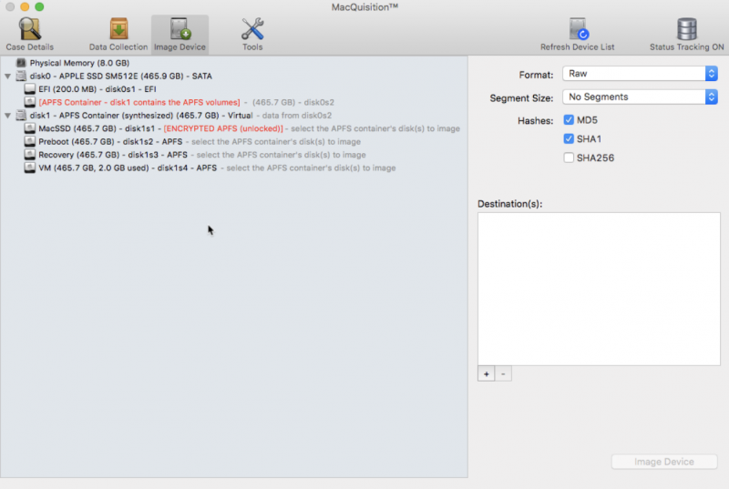Click the Physical Memory chip icon
Viewport: 729px width, 489px height.
tap(21, 63)
